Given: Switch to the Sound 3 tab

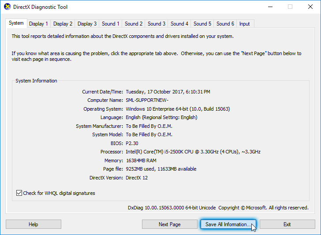Looking at the screenshot, I should 157,24.
